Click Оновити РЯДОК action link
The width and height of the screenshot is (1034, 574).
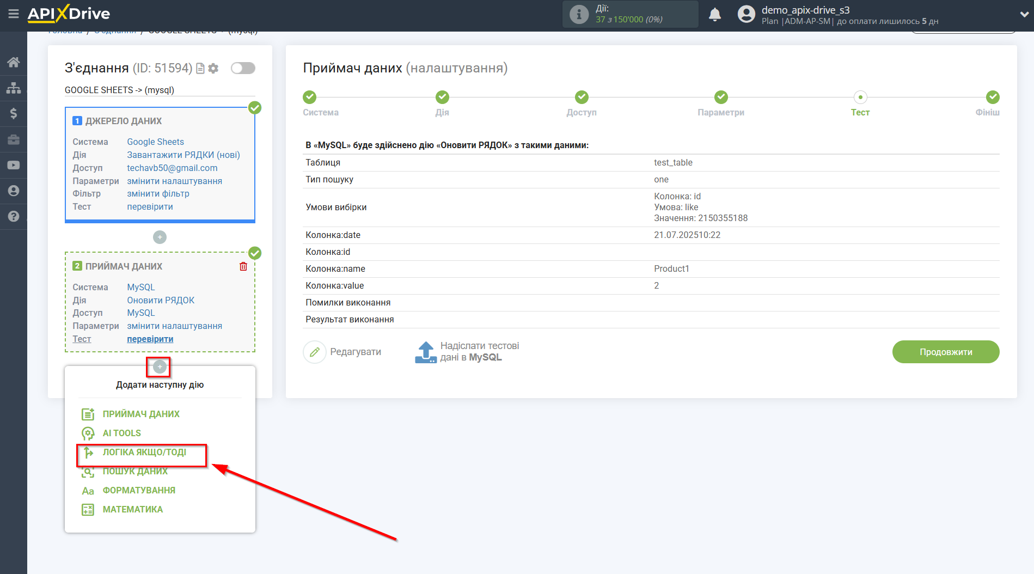click(x=161, y=300)
